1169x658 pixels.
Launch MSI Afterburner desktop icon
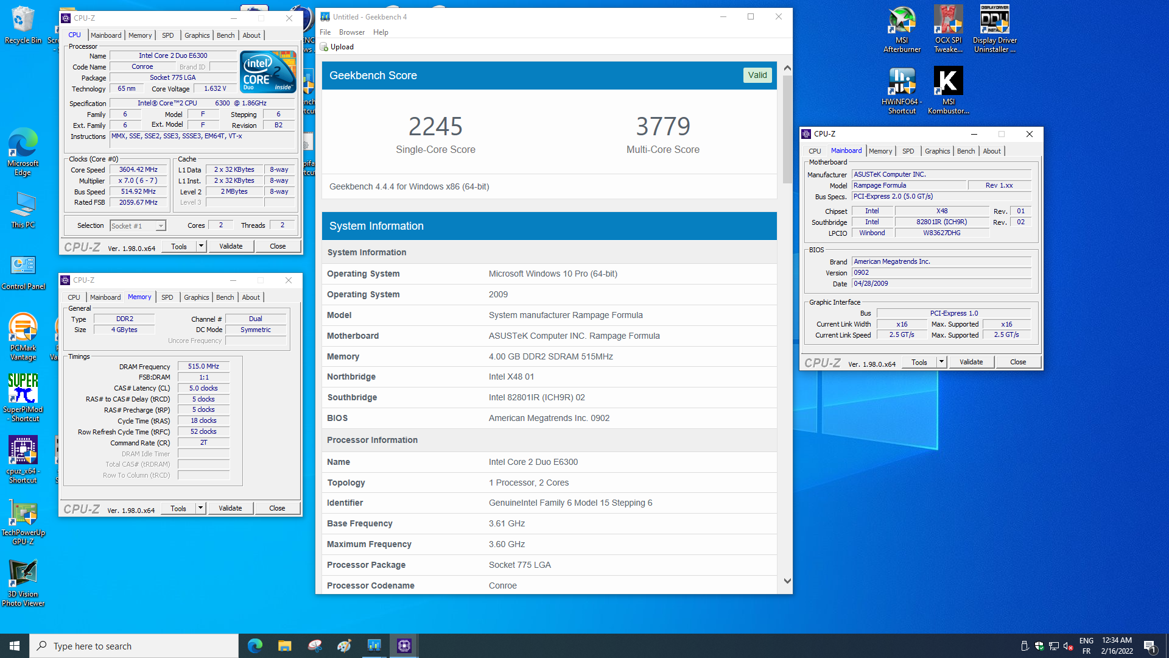pos(902,29)
